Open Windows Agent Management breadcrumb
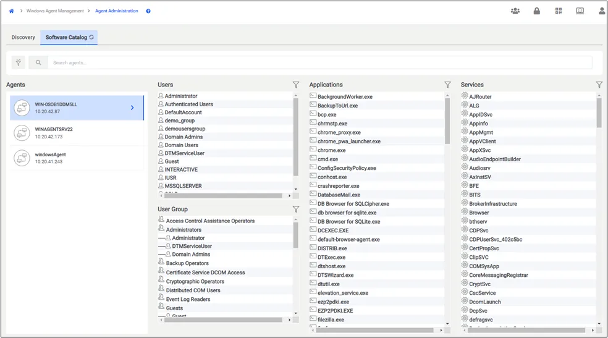The image size is (608, 338). click(55, 11)
